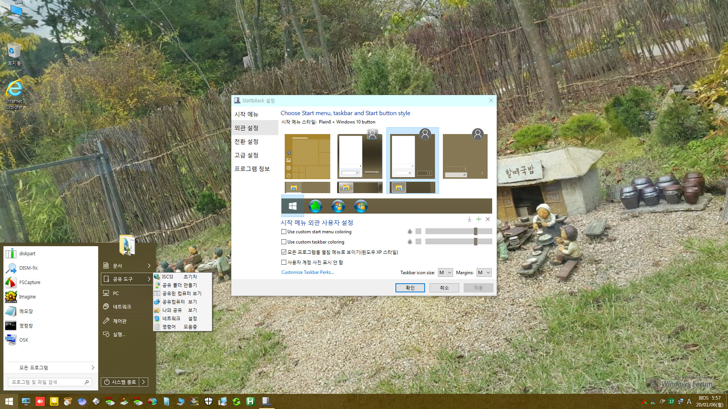Launch FSCapture from Start menu
The image size is (728, 409).
click(x=51, y=282)
